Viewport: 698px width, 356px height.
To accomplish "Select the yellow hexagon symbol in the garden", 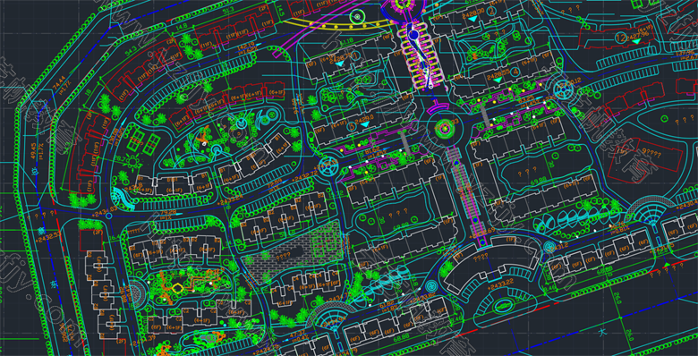I will (x=178, y=287).
